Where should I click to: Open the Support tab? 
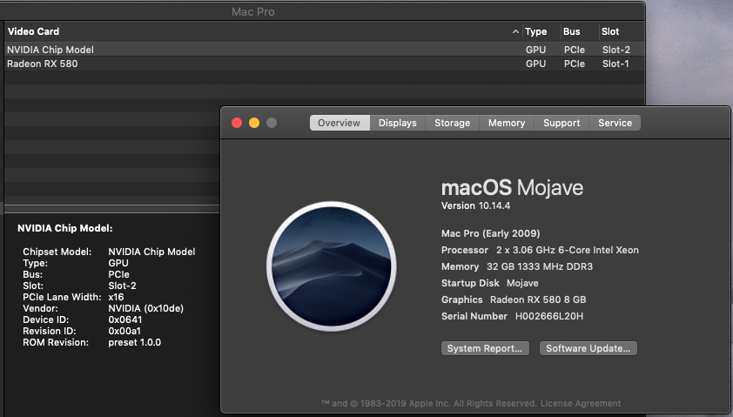562,123
